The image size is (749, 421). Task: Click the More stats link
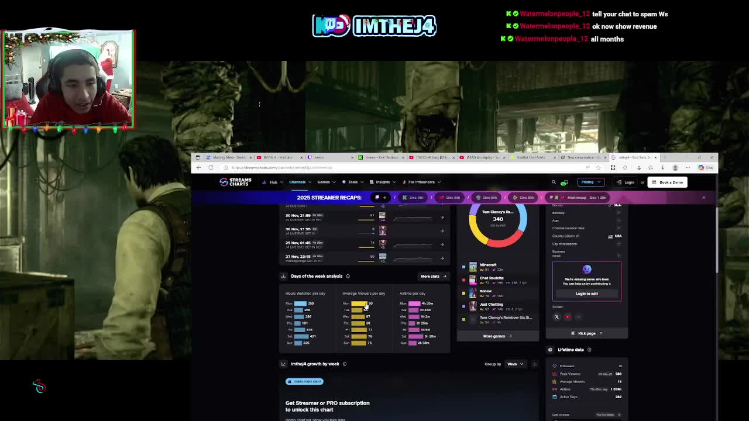click(433, 276)
